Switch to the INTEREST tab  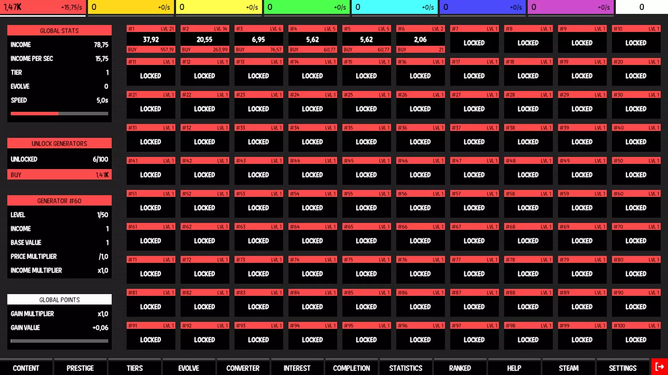pyautogui.click(x=297, y=368)
